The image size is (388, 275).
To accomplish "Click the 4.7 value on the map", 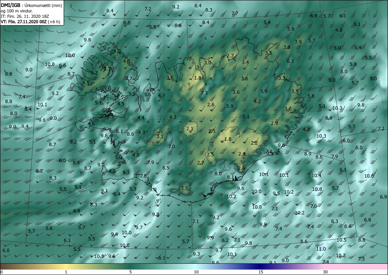I will (x=161, y=95).
